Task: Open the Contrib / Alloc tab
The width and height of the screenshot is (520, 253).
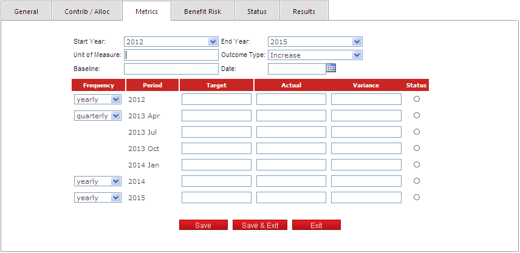Action: tap(87, 12)
